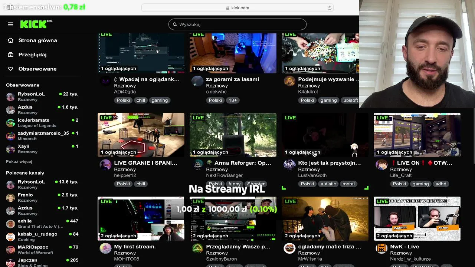Open kebab_u_rudego avatar in sidebar
The image size is (475, 267).
10,237
